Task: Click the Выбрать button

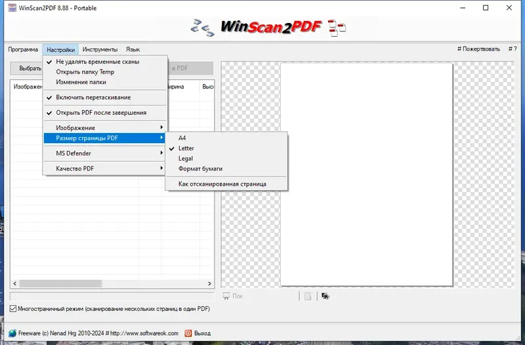Action: point(27,68)
